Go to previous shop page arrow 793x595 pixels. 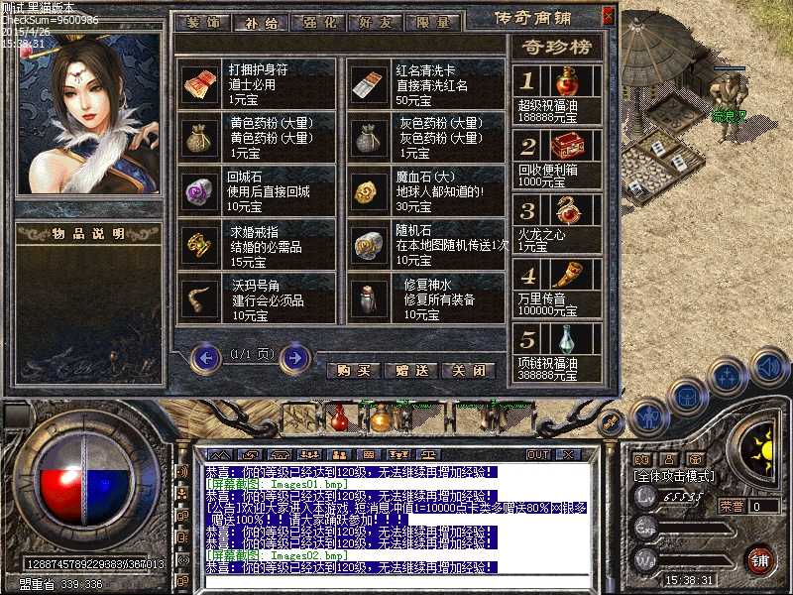[x=206, y=358]
